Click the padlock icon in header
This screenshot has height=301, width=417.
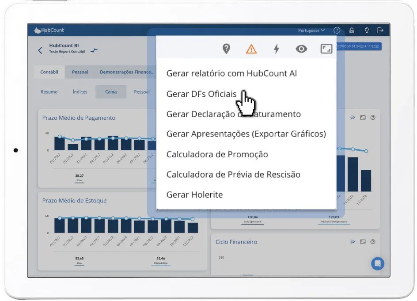[352, 30]
